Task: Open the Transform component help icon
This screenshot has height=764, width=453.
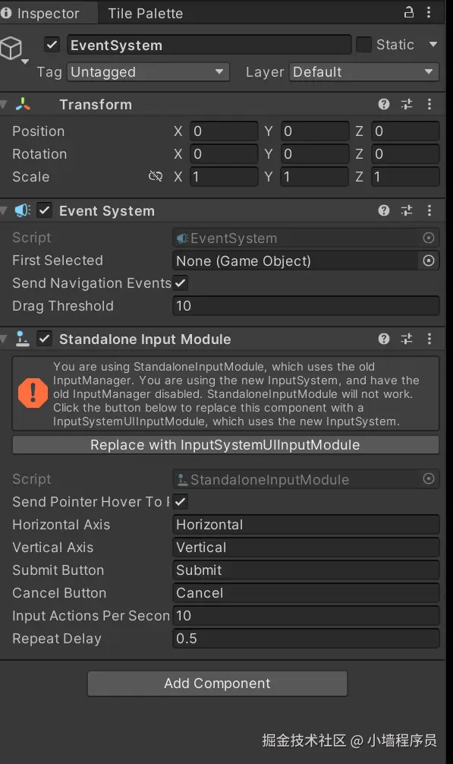Action: click(383, 104)
